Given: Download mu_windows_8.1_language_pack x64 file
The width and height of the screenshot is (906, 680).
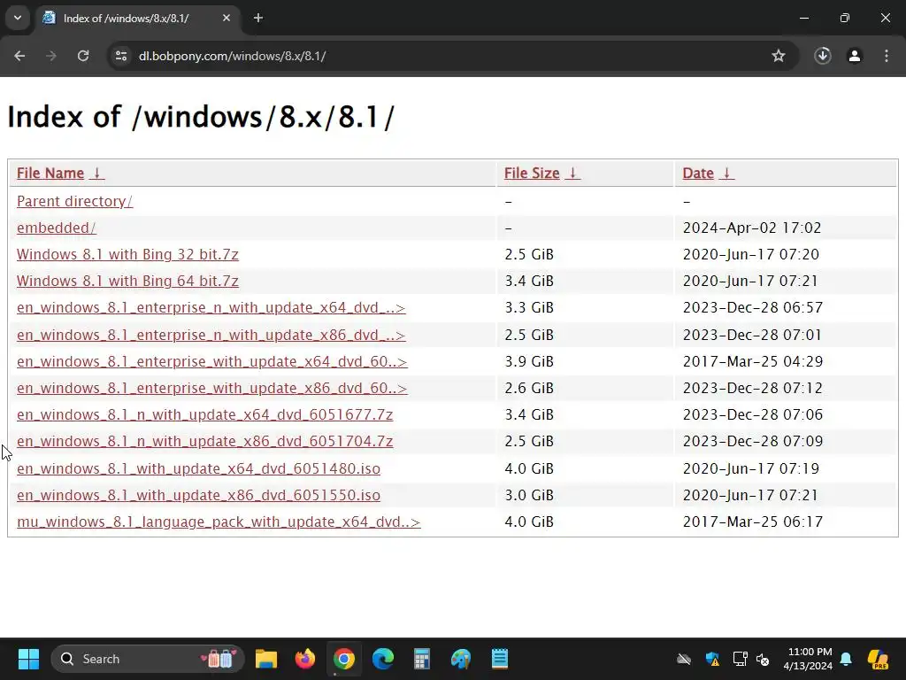Looking at the screenshot, I should (x=219, y=522).
